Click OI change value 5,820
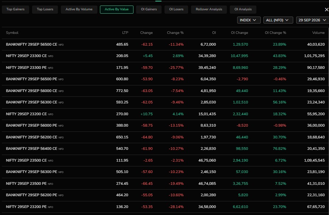This screenshot has width=329, height=215. click(x=243, y=195)
